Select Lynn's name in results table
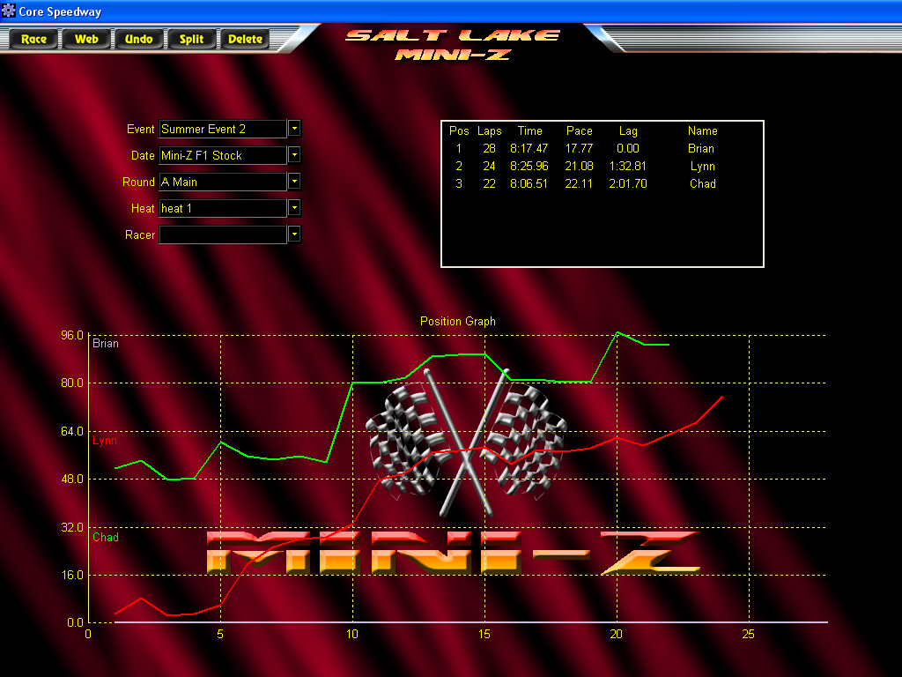 coord(702,167)
